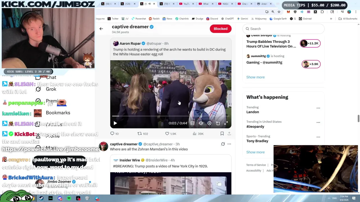Image resolution: width=360 pixels, height=202 pixels.
Task: Open Powerchat bookmark
Action: [x=138, y=19]
